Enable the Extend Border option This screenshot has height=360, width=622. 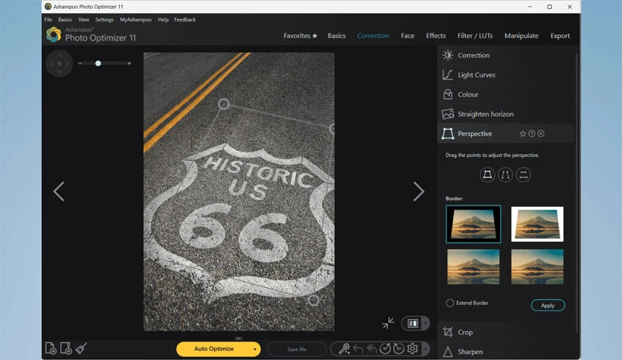click(x=450, y=303)
